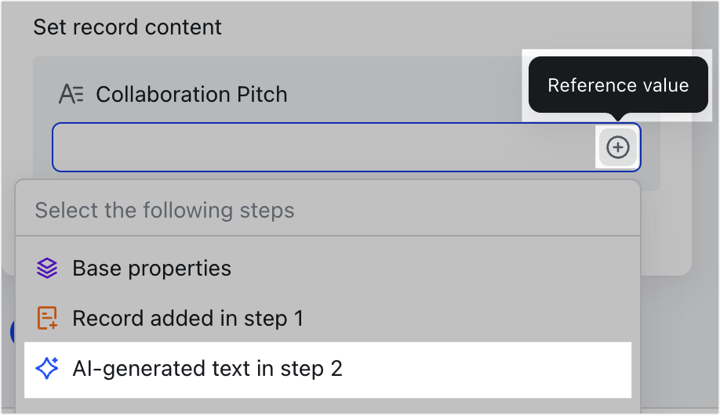Click the black Reference value tooltip

[x=618, y=85]
